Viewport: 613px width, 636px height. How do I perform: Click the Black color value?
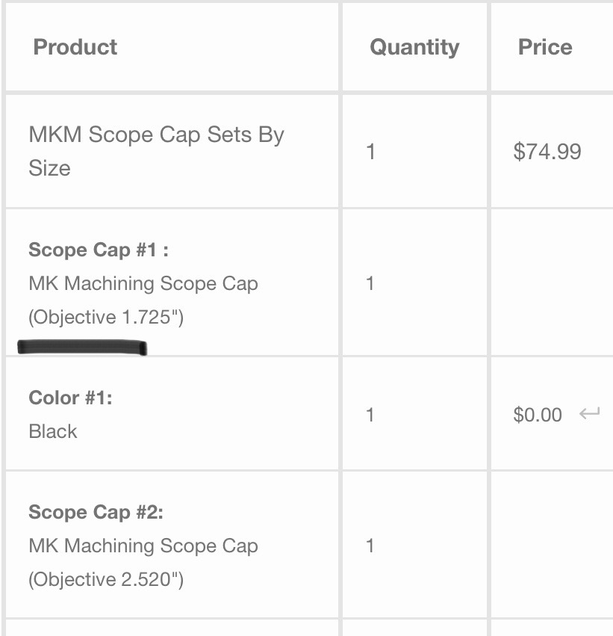point(53,431)
